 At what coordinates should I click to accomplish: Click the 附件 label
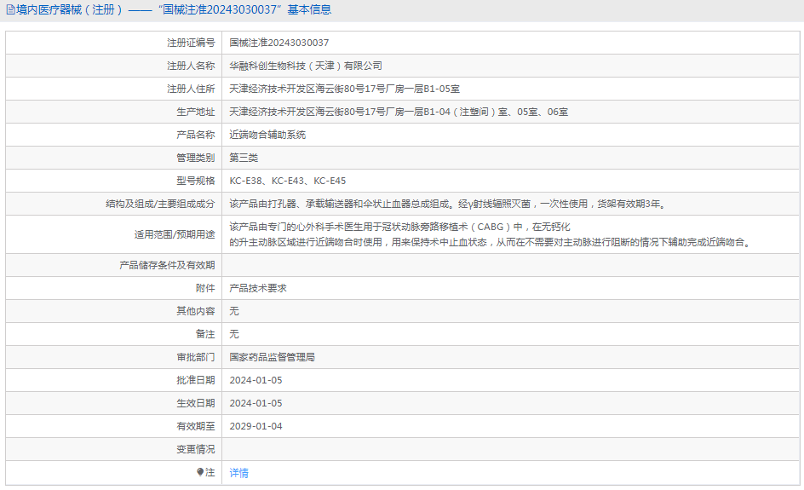205,288
